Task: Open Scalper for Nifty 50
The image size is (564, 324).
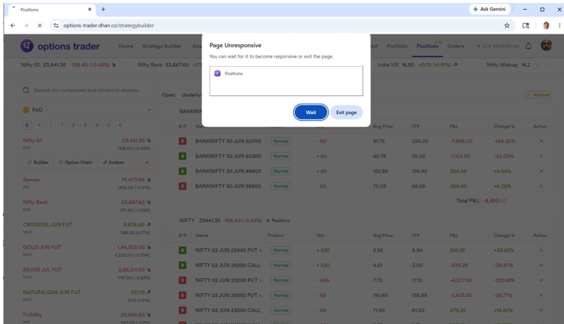Action: [x=114, y=163]
